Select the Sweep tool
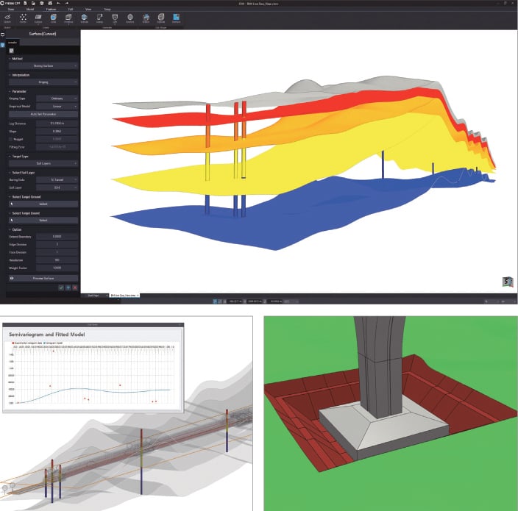518x511 pixels. (99, 18)
